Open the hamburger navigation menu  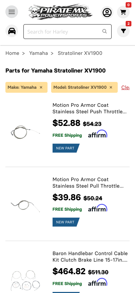click(12, 12)
